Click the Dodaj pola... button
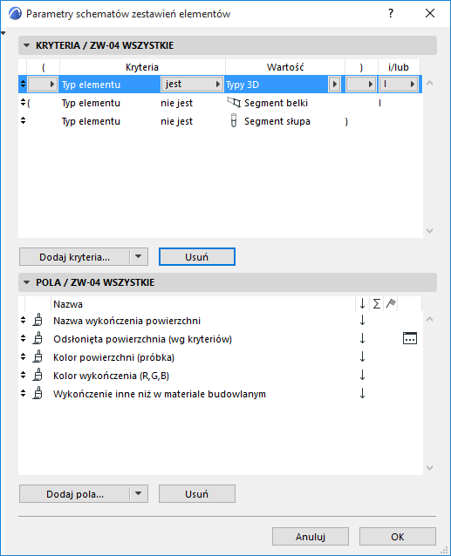The width and height of the screenshot is (451, 556). tap(75, 494)
